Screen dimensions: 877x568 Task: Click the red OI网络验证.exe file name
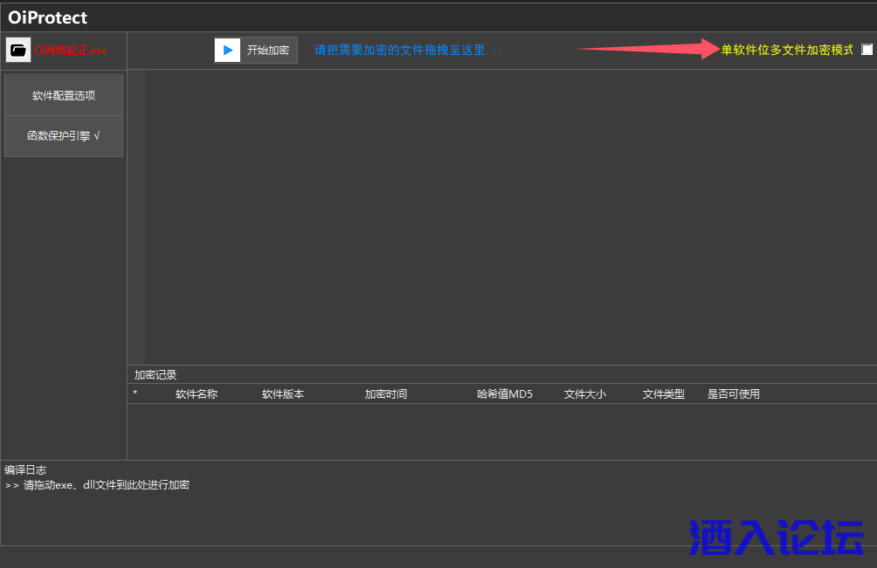point(70,51)
